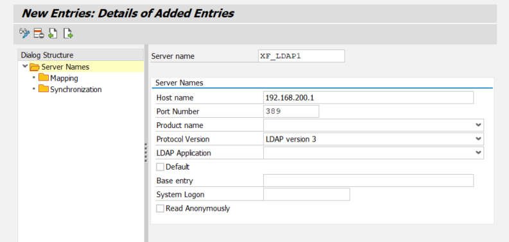Select the Synchronization tree entry
The width and height of the screenshot is (509, 242).
[x=76, y=90]
